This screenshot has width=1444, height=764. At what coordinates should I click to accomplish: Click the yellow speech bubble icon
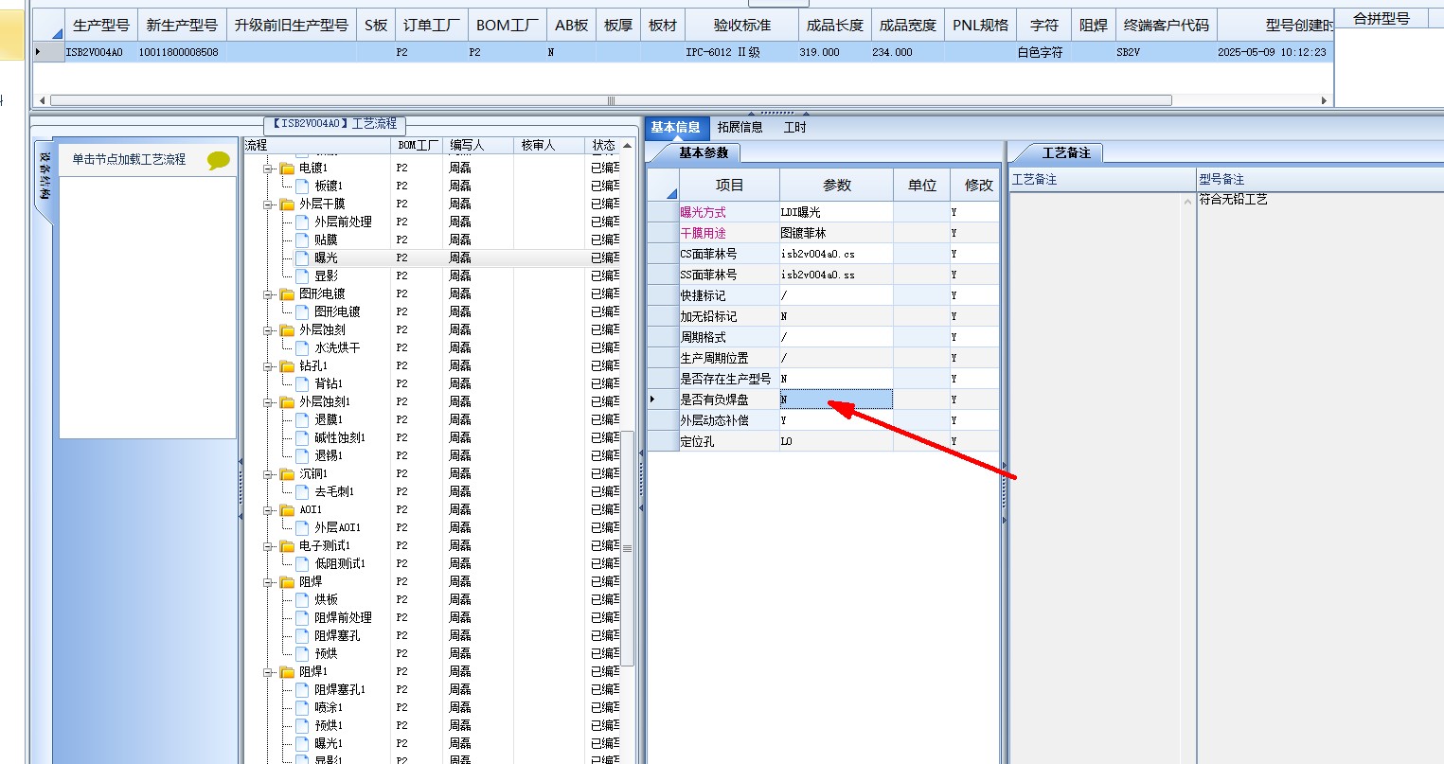[219, 160]
